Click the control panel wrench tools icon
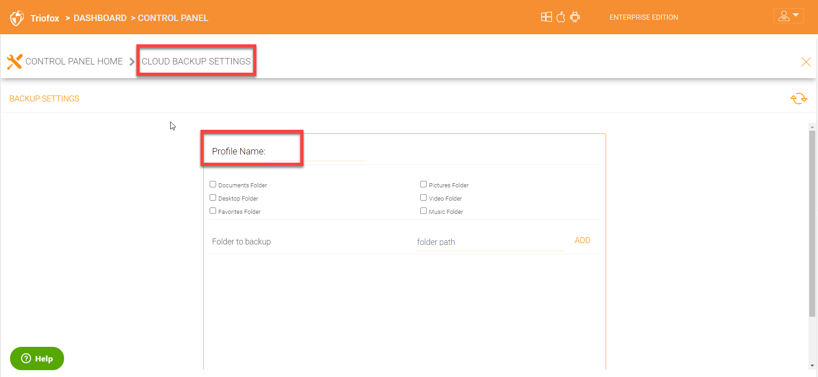This screenshot has height=377, width=818. point(15,62)
